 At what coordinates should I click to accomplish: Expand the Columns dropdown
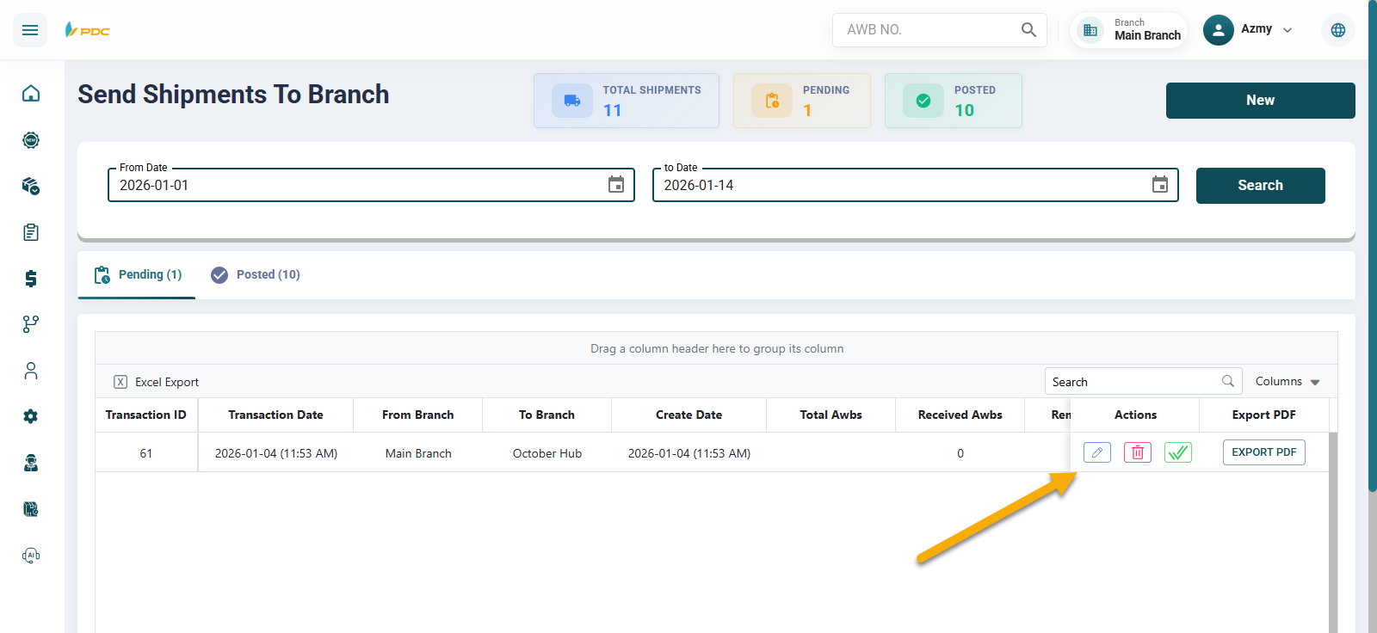click(1287, 382)
